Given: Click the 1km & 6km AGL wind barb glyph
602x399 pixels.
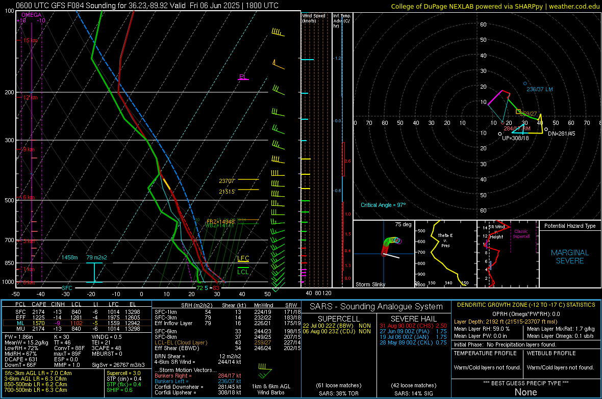Looking at the screenshot, I should tap(265, 371).
